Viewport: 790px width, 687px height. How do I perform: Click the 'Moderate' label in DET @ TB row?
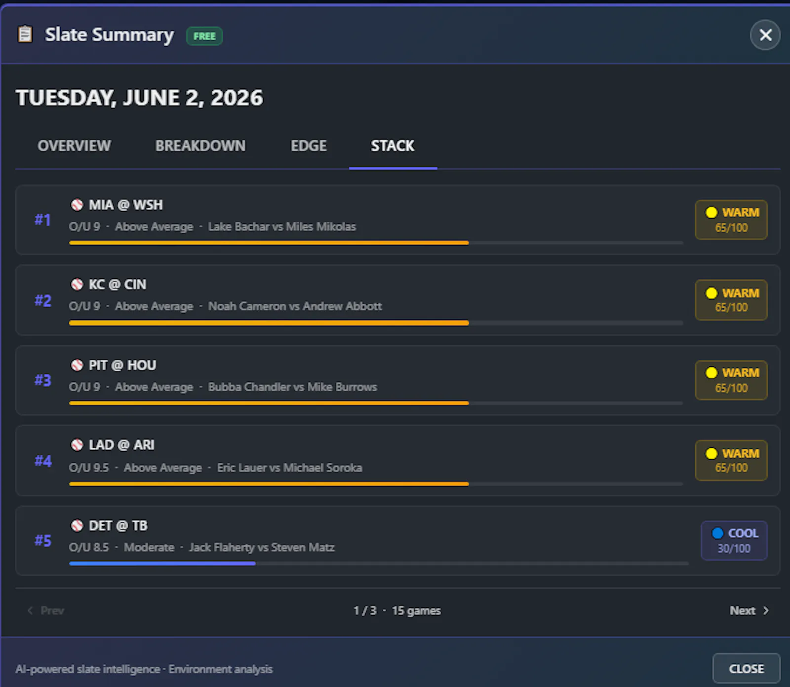point(149,547)
